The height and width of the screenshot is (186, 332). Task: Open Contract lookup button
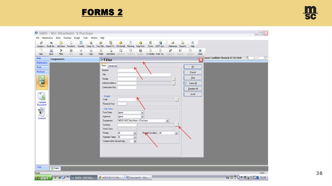pyautogui.click(x=176, y=125)
